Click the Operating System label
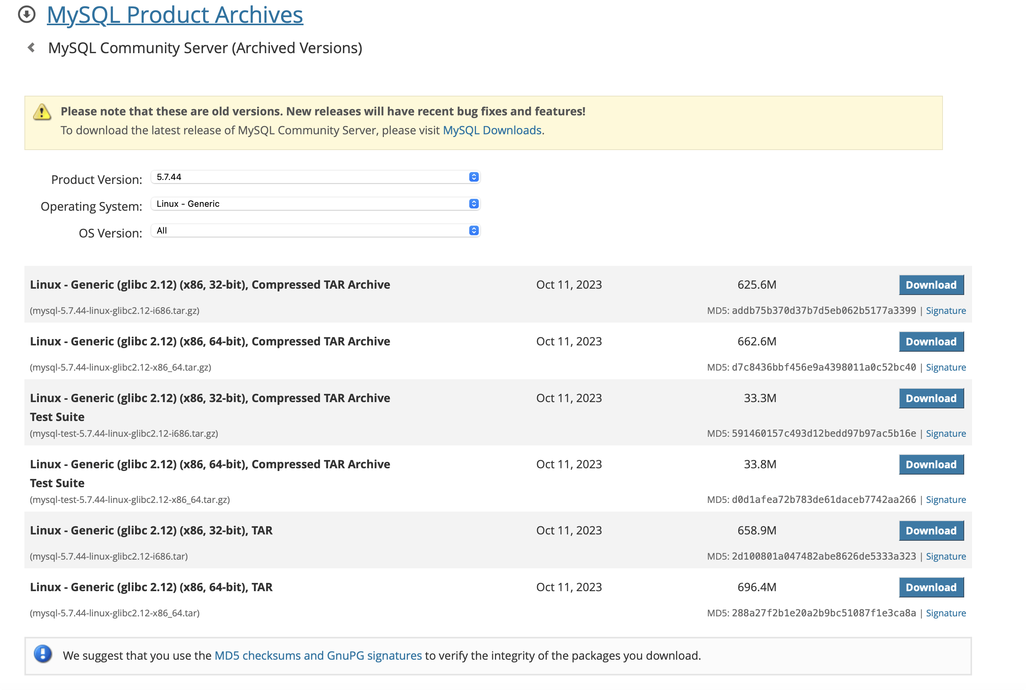This screenshot has height=690, width=1026. click(x=91, y=206)
